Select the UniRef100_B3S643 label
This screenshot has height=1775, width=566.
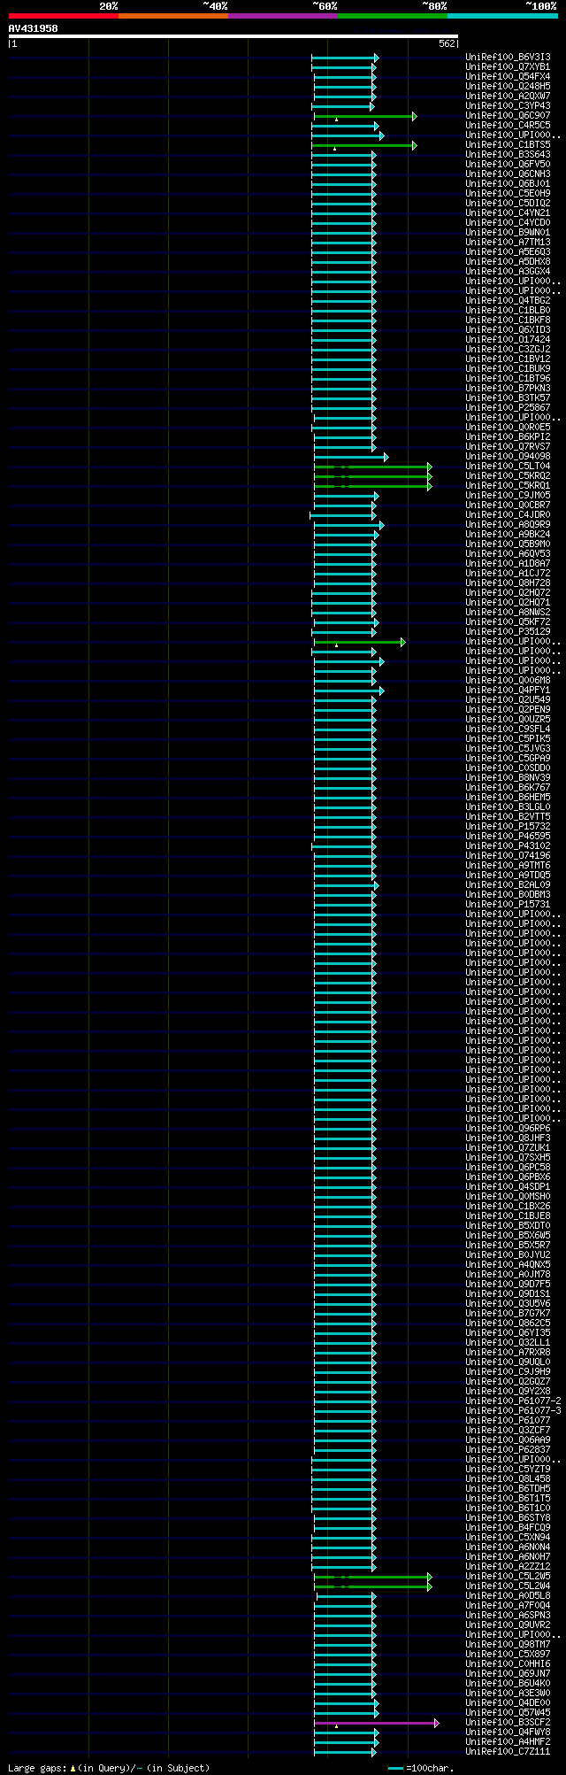508,154
